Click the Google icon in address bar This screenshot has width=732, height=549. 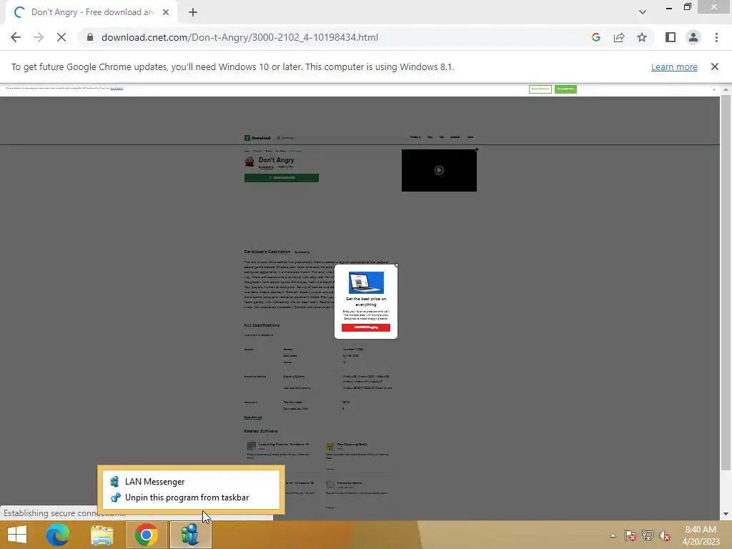(x=595, y=37)
